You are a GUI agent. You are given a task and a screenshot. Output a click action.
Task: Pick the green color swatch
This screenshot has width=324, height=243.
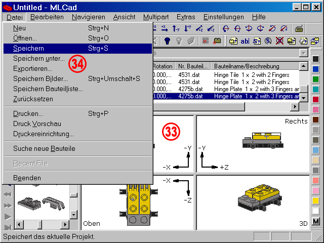(x=315, y=79)
